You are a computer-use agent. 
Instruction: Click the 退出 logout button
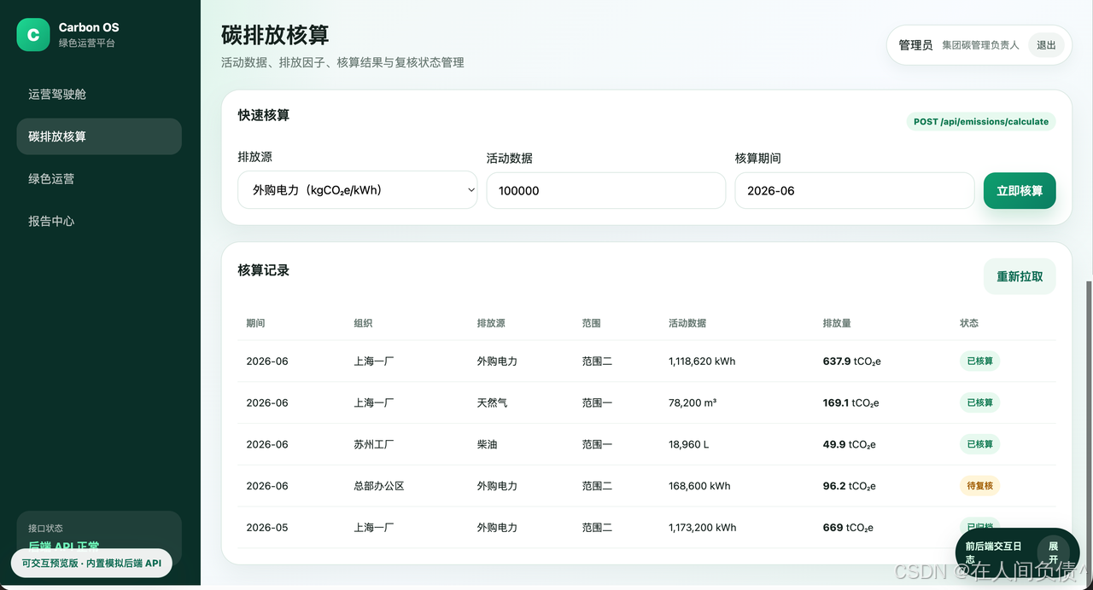[1046, 45]
